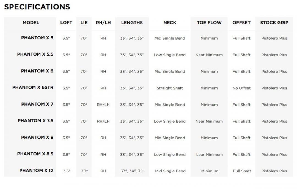Image resolution: width=297 pixels, height=189 pixels.
Task: Click the LIE column header
Action: pyautogui.click(x=84, y=23)
